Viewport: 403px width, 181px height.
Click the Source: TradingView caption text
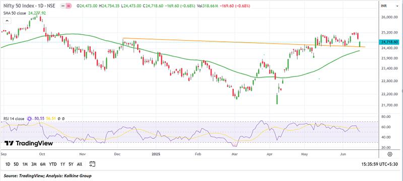[x=47, y=176]
